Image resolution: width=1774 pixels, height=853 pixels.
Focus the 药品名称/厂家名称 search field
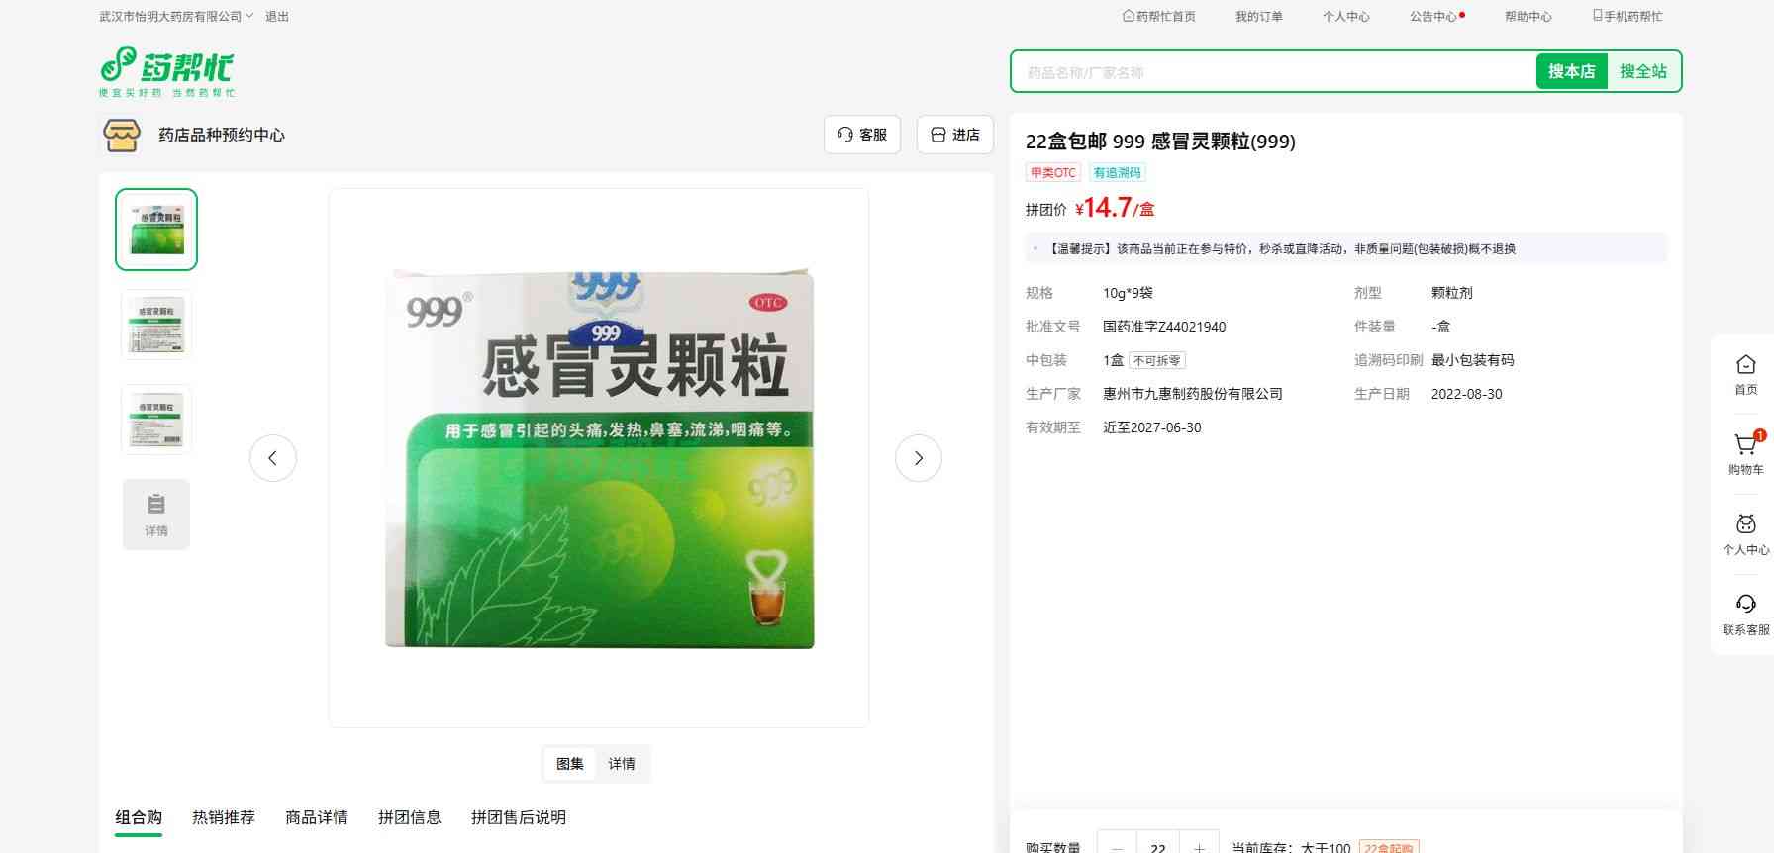pyautogui.click(x=1272, y=72)
